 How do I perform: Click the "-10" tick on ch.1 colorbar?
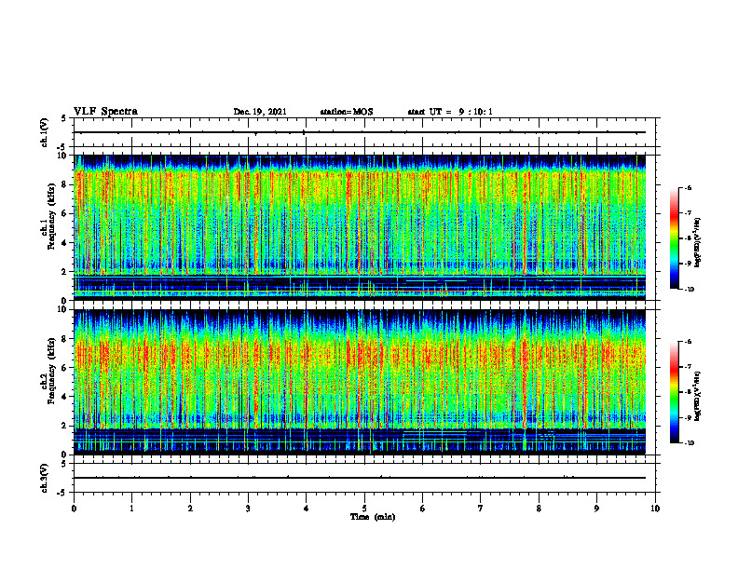[x=689, y=290]
